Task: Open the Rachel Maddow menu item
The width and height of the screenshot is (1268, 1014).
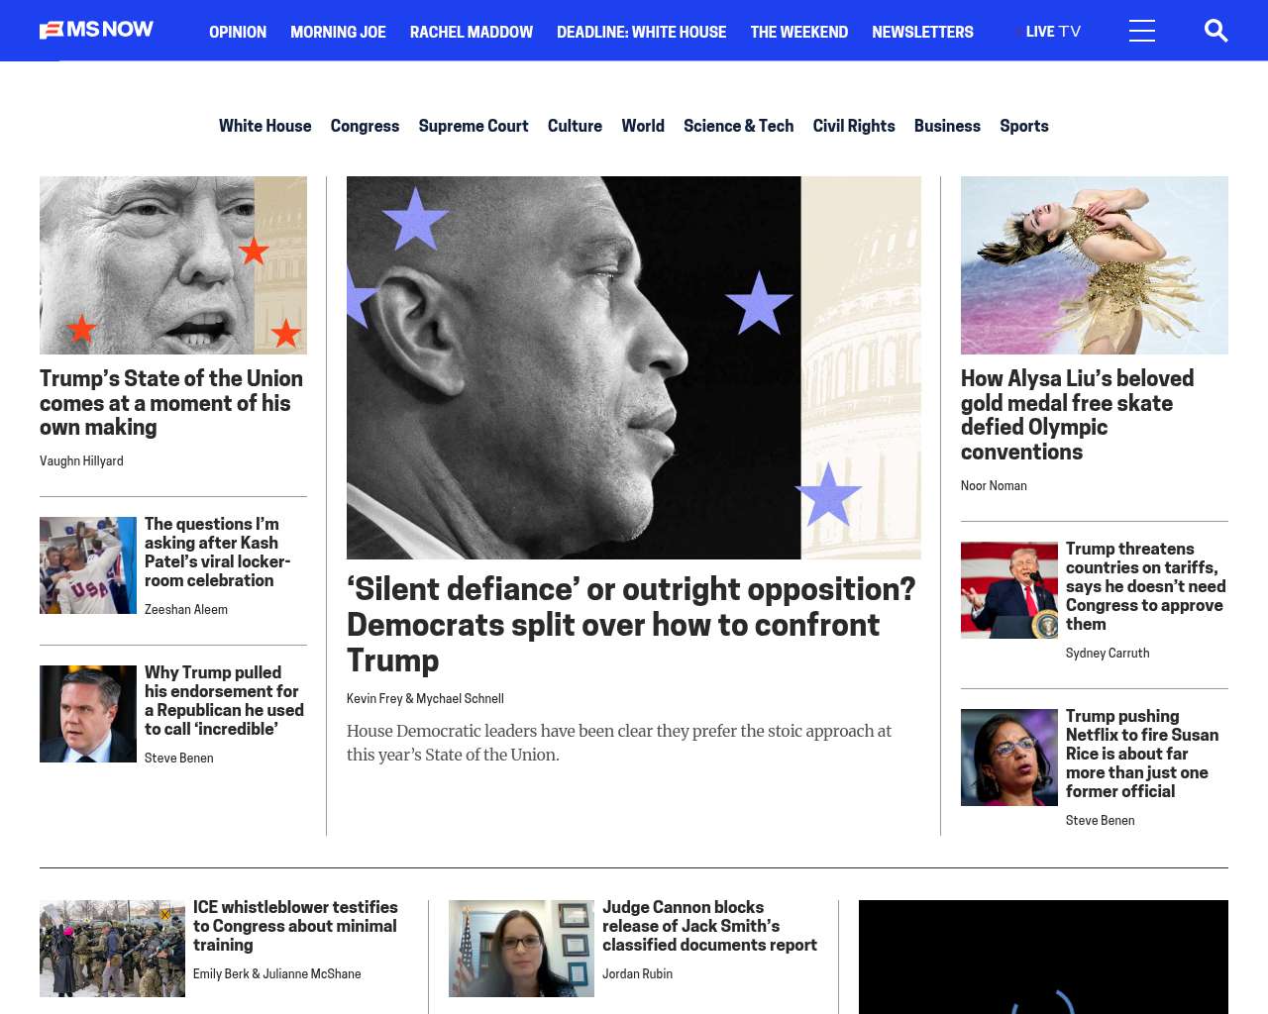Action: tap(472, 32)
